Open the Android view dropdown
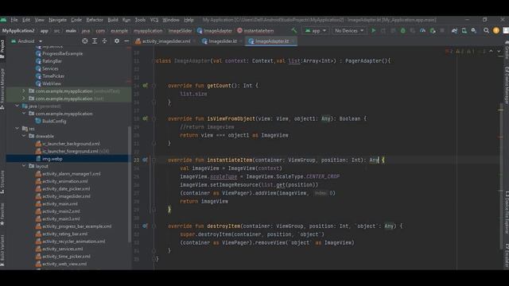The height and width of the screenshot is (286, 509). tap(26, 41)
